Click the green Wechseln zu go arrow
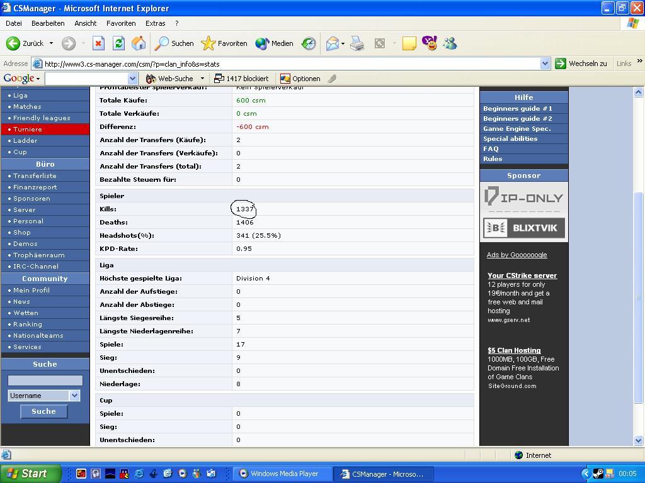Screen dimensions: 645x483 tap(560, 64)
